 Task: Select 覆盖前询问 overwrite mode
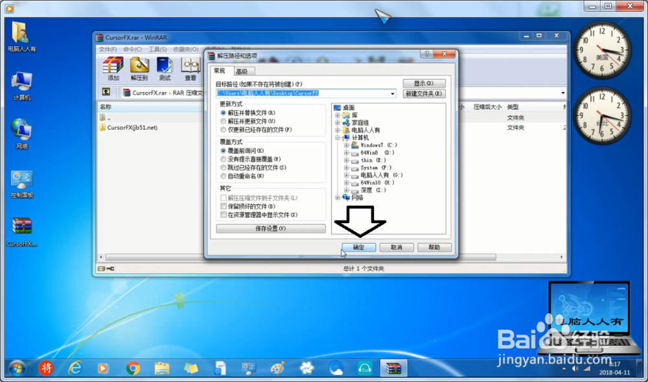click(x=242, y=150)
